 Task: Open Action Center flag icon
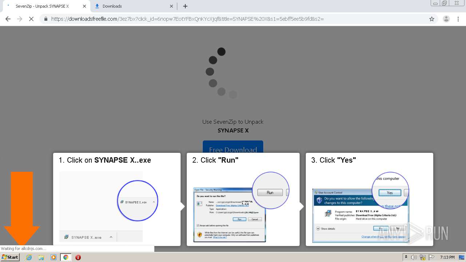[431, 257]
